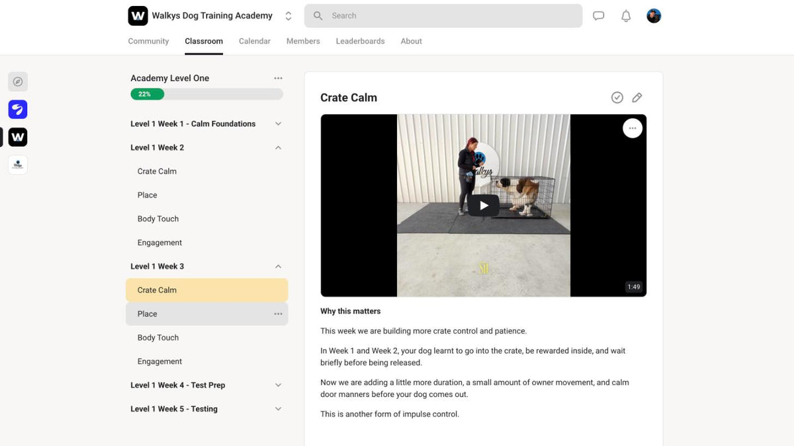The width and height of the screenshot is (794, 446).
Task: Click the 'Why this matters' heading
Action: pyautogui.click(x=351, y=311)
